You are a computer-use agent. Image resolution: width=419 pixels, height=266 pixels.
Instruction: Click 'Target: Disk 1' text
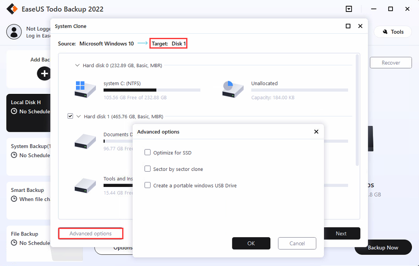pyautogui.click(x=168, y=44)
